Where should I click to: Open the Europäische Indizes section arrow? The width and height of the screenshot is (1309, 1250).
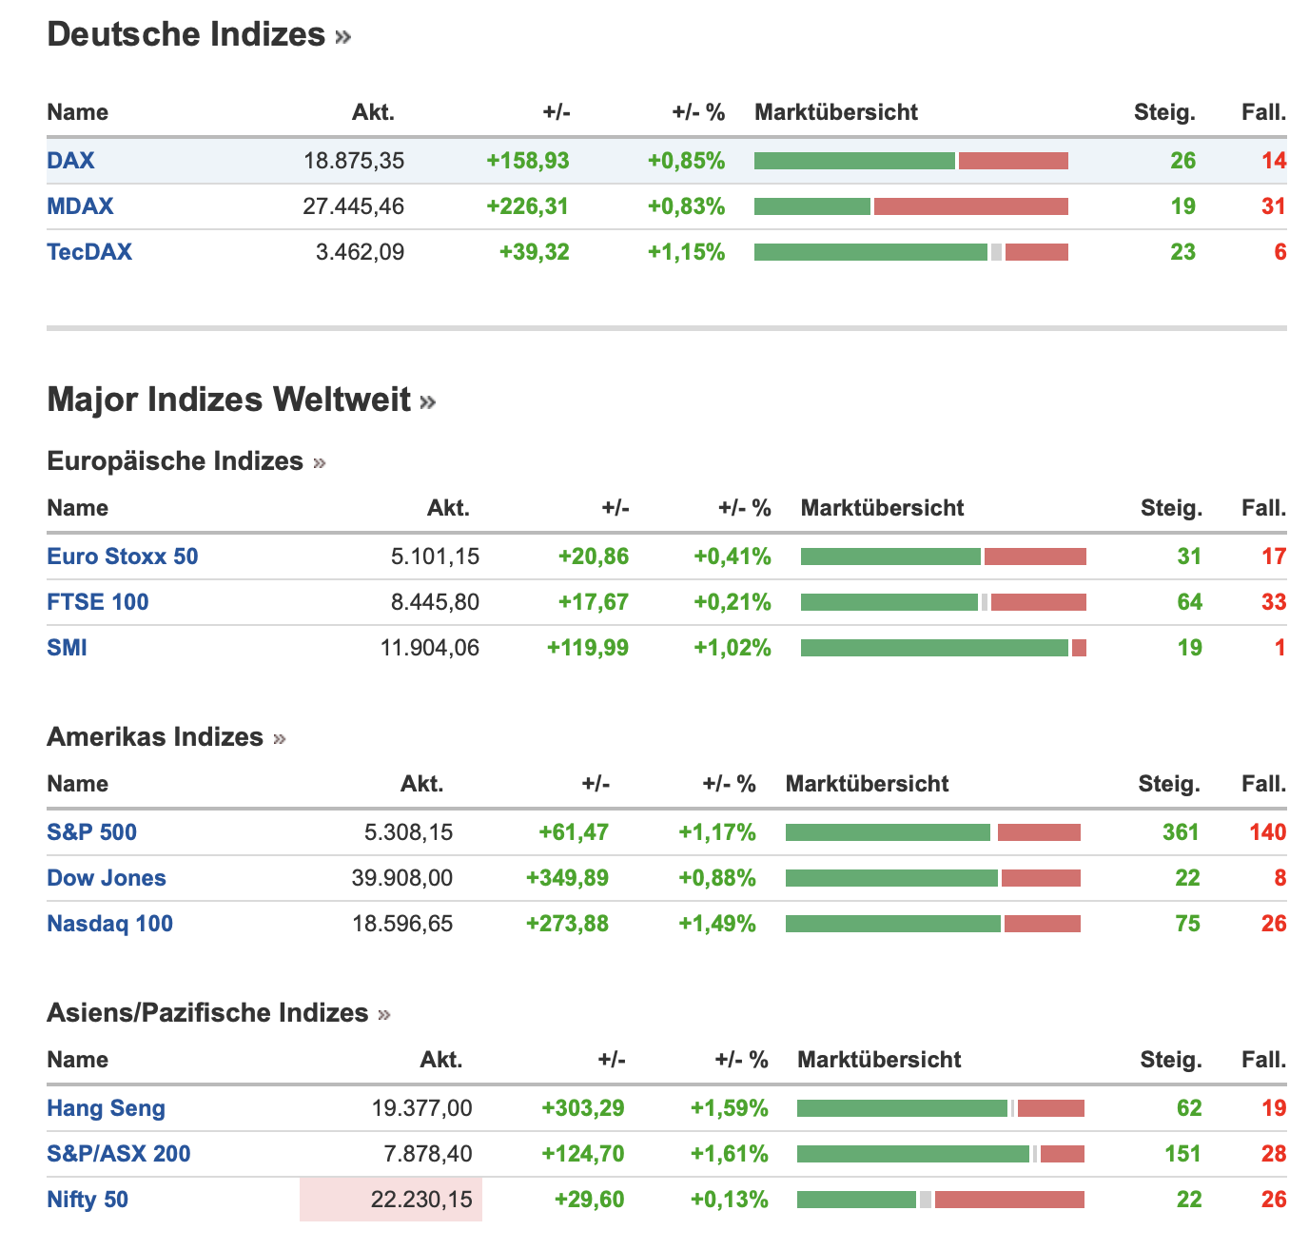[320, 463]
